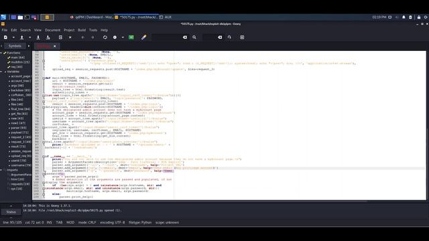
Task: Click the Navigate back arrow icon
Action: (x=83, y=37)
